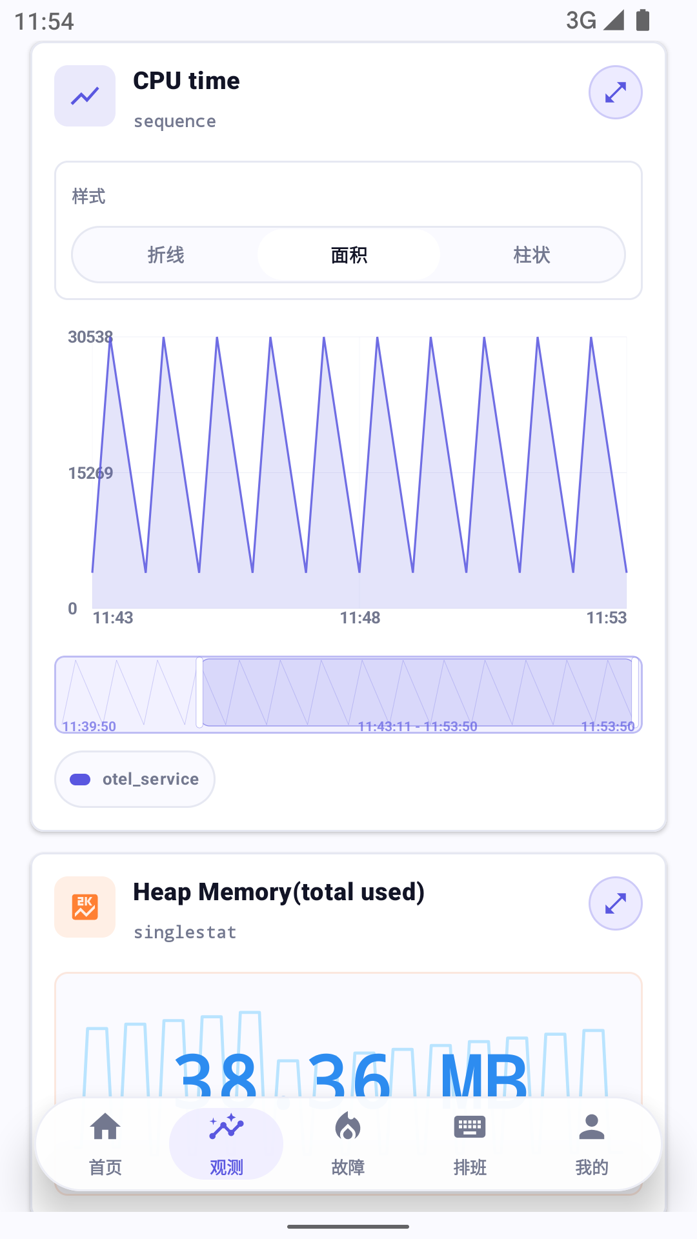Tap the 38.36 MB heap value

point(352,1075)
